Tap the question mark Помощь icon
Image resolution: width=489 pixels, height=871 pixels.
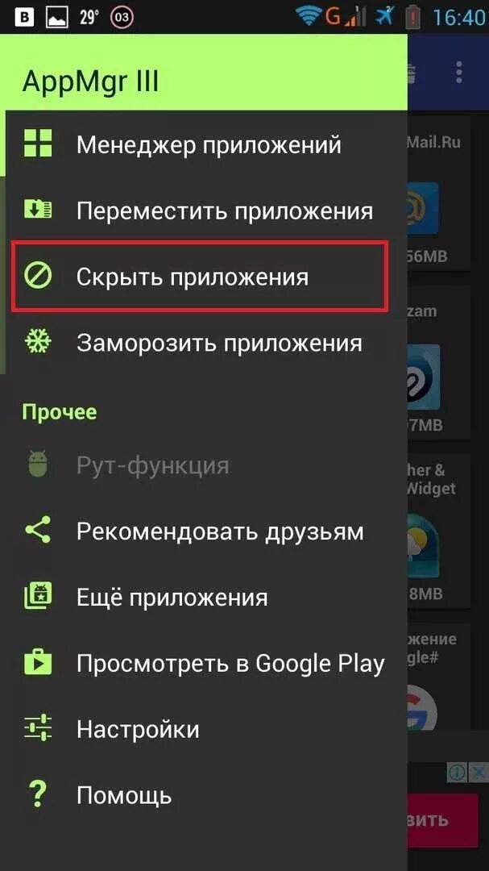pyautogui.click(x=38, y=794)
